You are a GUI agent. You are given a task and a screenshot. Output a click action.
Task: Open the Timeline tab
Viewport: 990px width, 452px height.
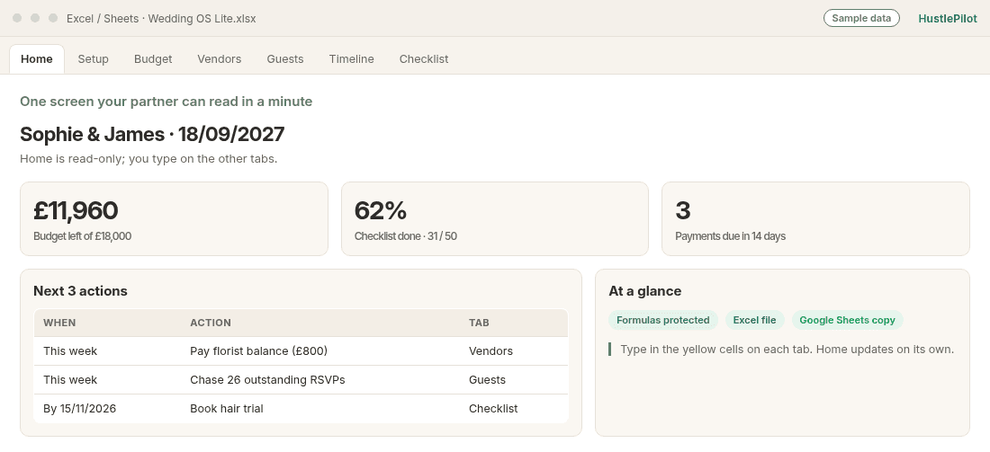click(x=351, y=59)
